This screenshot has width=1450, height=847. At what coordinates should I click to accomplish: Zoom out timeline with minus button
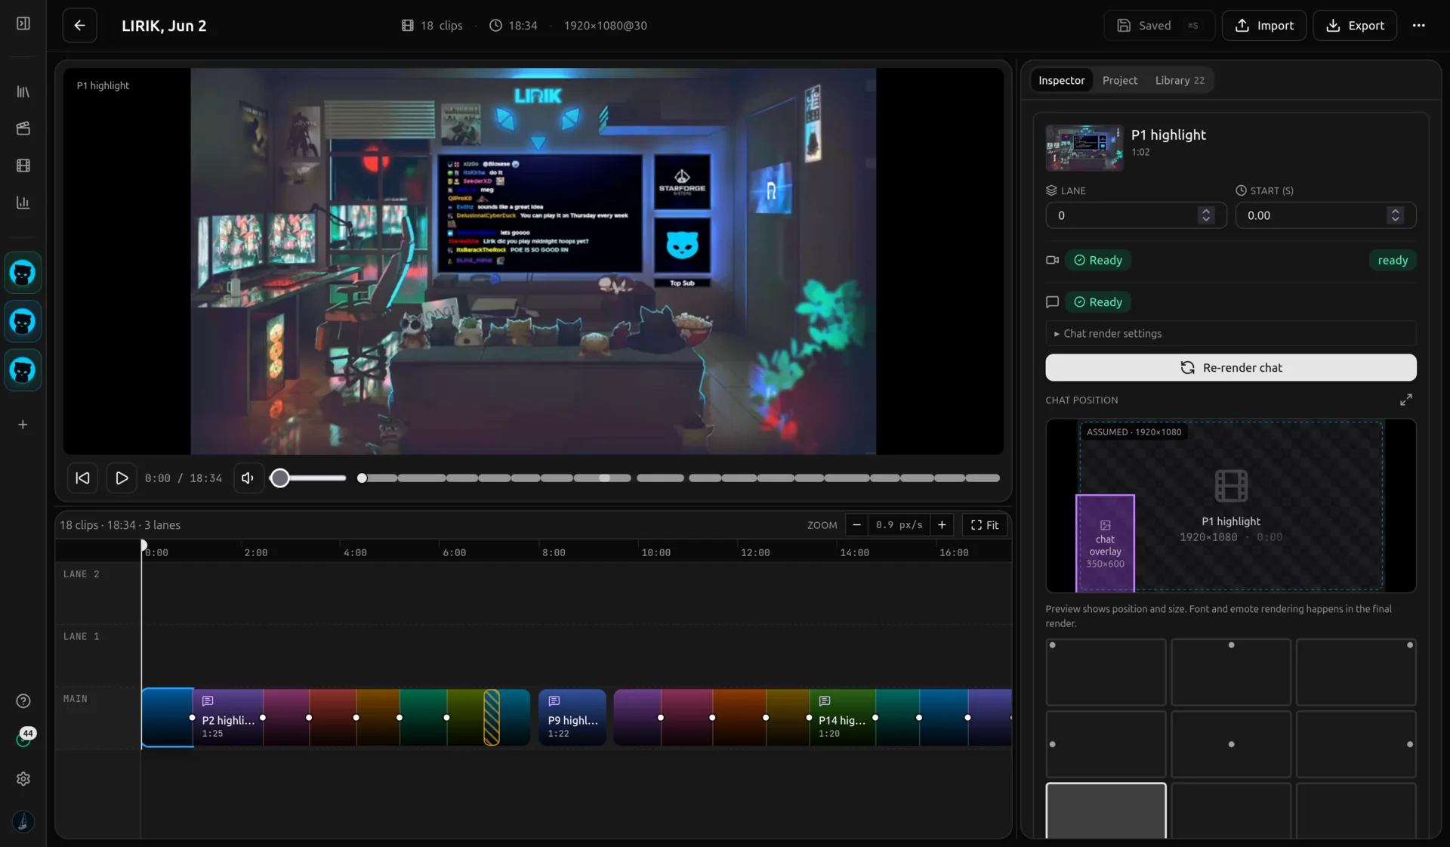click(x=856, y=525)
